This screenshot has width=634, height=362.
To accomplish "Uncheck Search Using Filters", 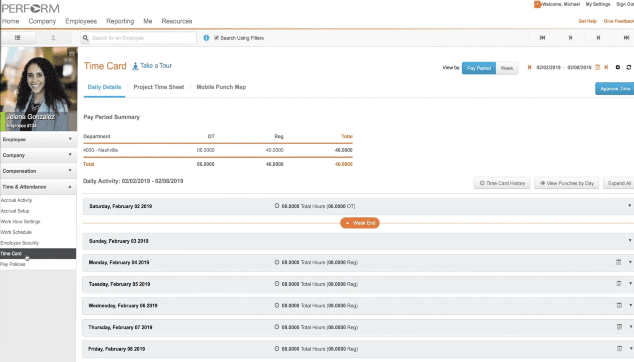I will pos(216,38).
